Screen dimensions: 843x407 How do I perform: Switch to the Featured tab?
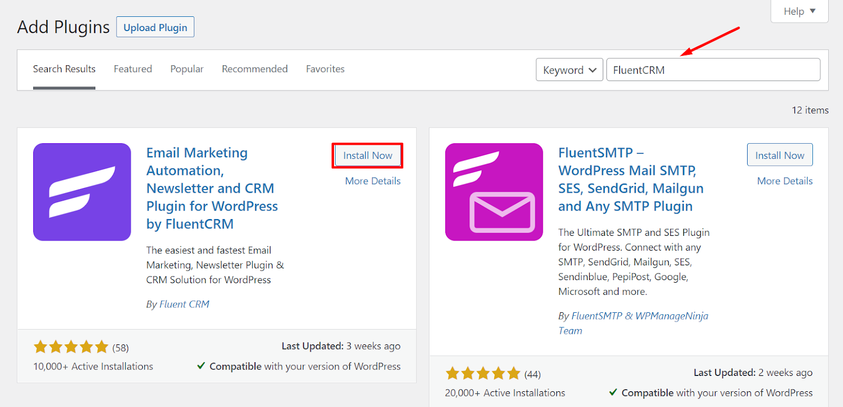click(x=133, y=69)
